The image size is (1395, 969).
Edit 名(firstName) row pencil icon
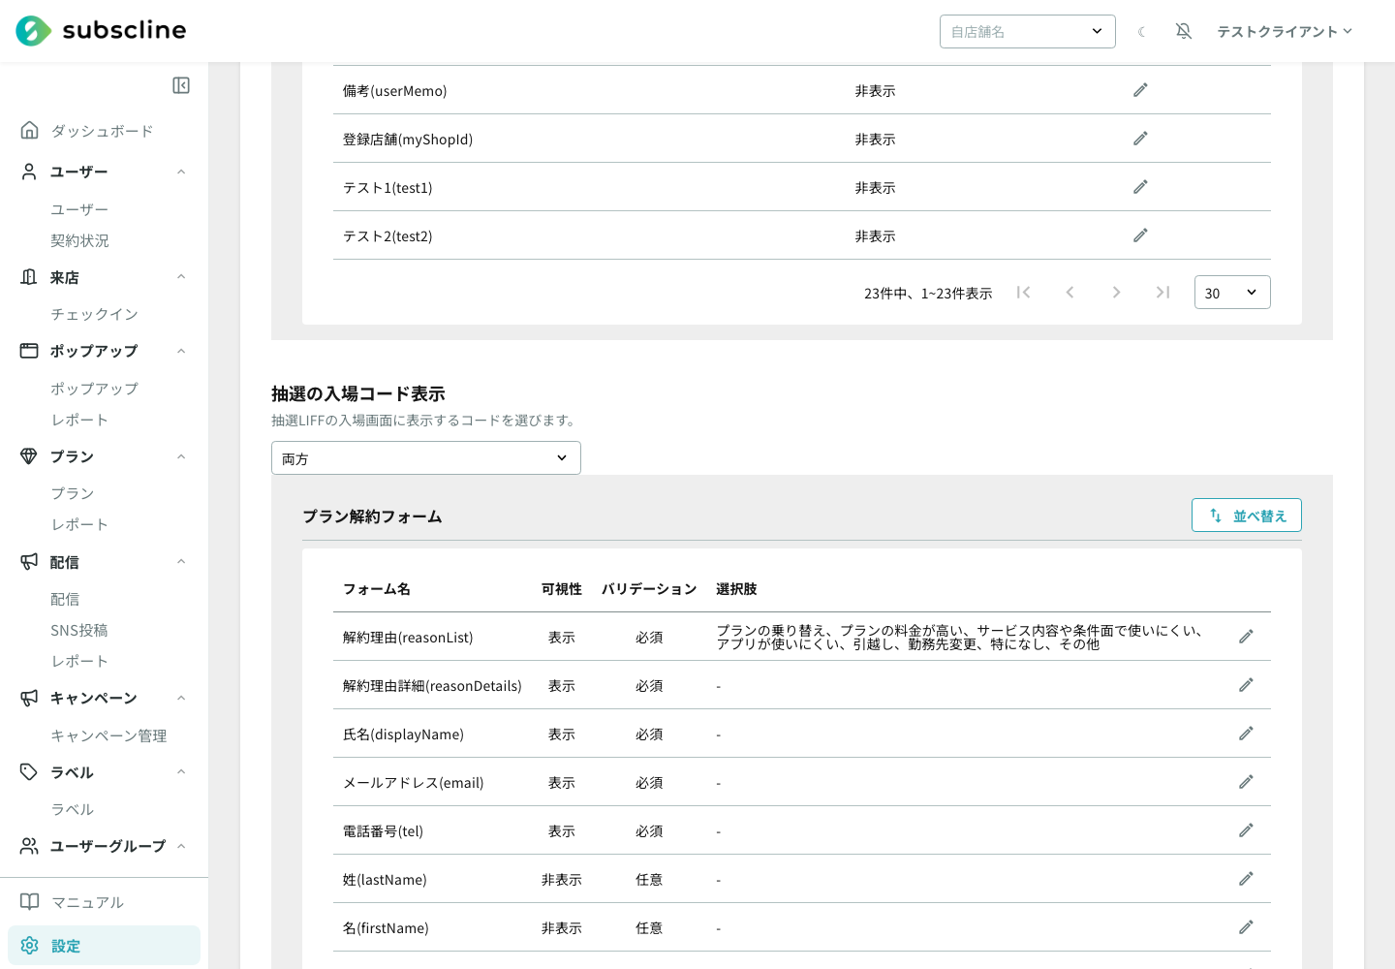[x=1246, y=927]
